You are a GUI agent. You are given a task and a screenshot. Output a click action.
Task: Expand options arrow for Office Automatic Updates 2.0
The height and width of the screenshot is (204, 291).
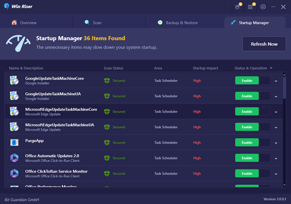click(276, 158)
